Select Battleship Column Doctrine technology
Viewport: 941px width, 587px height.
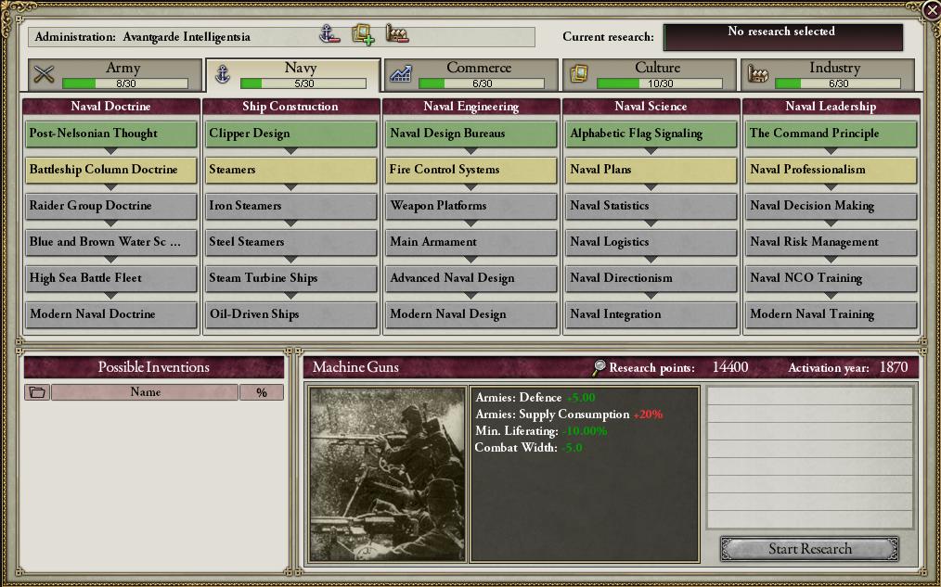[x=111, y=170]
